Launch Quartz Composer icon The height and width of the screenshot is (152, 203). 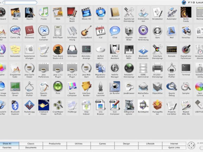coord(72,86)
